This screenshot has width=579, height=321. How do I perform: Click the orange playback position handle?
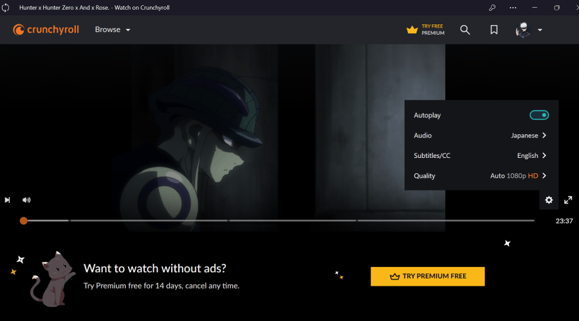click(x=24, y=221)
